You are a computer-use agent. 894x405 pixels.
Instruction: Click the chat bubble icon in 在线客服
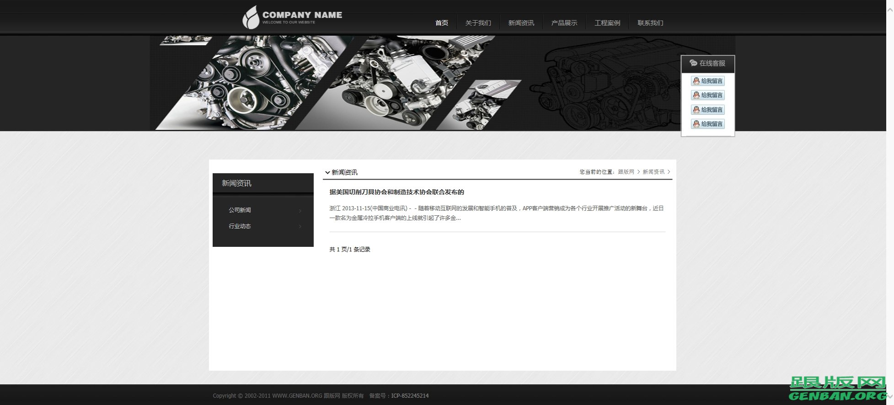click(x=693, y=63)
